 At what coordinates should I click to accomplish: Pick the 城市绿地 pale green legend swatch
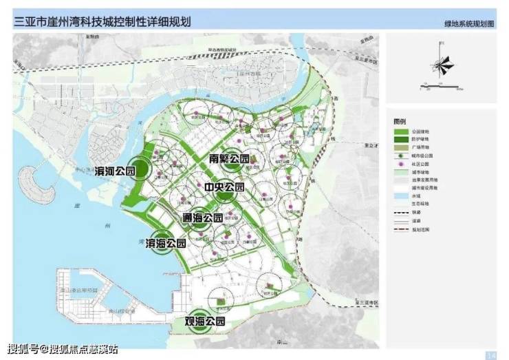coord(401,172)
